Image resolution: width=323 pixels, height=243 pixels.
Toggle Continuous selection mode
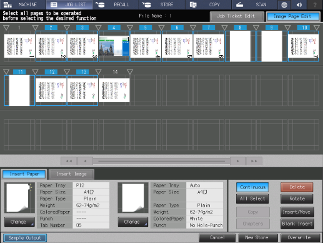point(252,187)
